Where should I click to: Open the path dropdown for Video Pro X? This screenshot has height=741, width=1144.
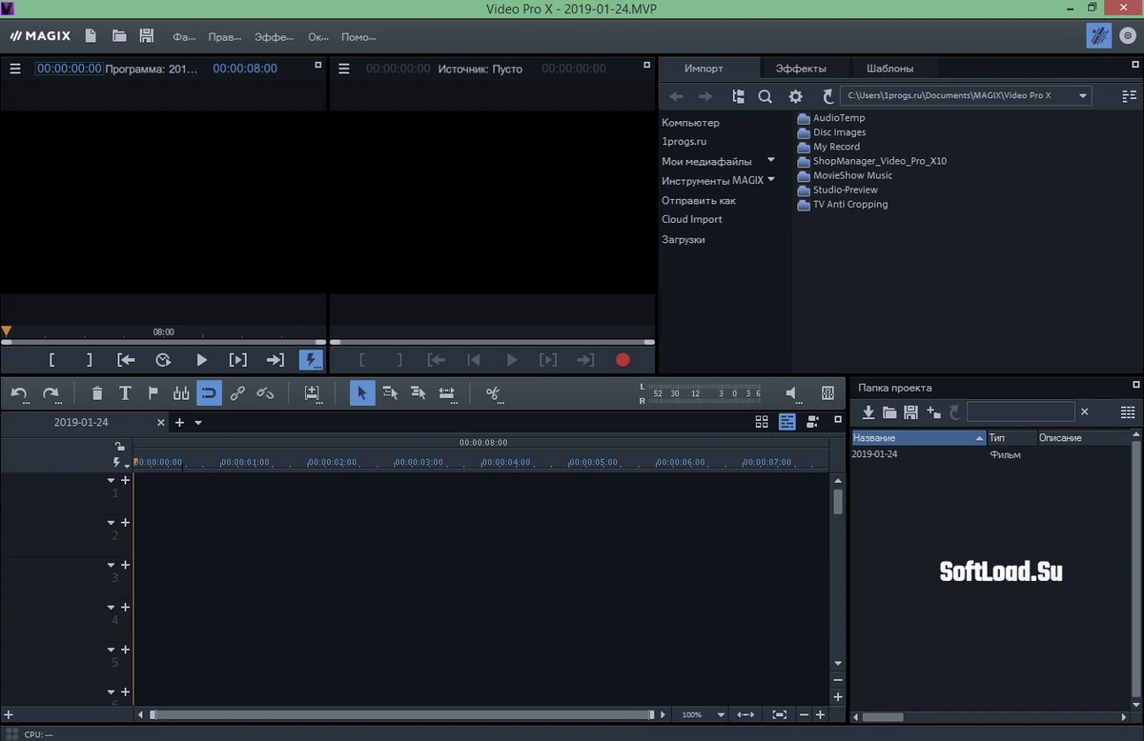[1083, 95]
